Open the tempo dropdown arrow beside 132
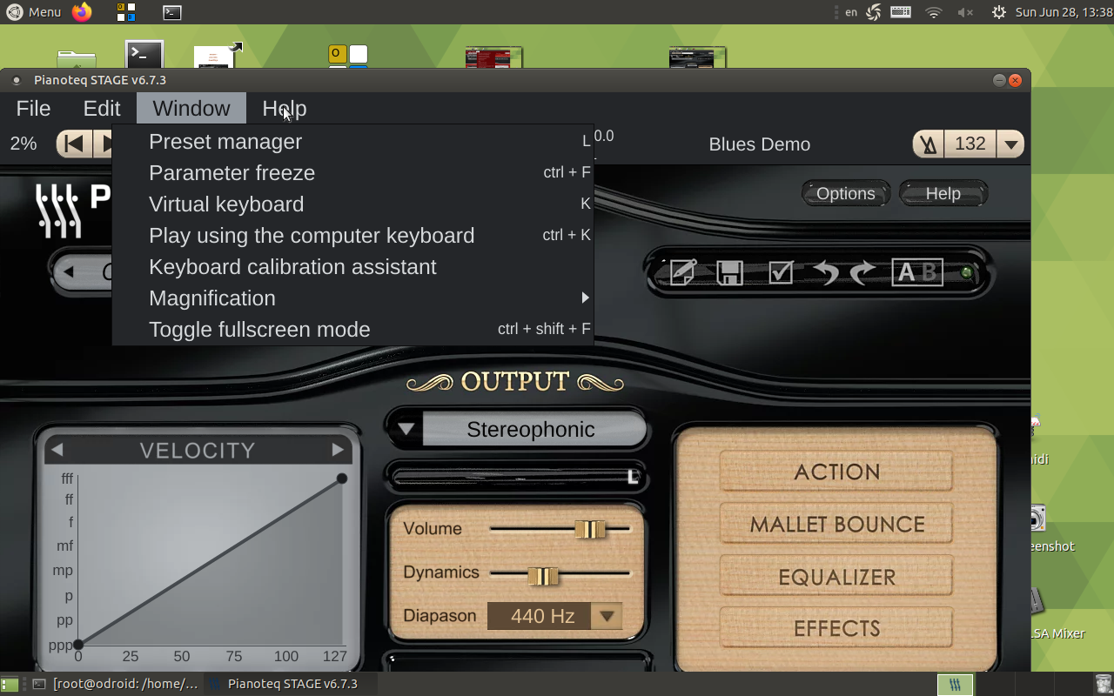 tap(1010, 144)
